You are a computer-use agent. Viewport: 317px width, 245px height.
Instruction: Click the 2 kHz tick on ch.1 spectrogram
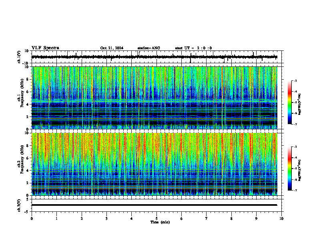point(28,117)
